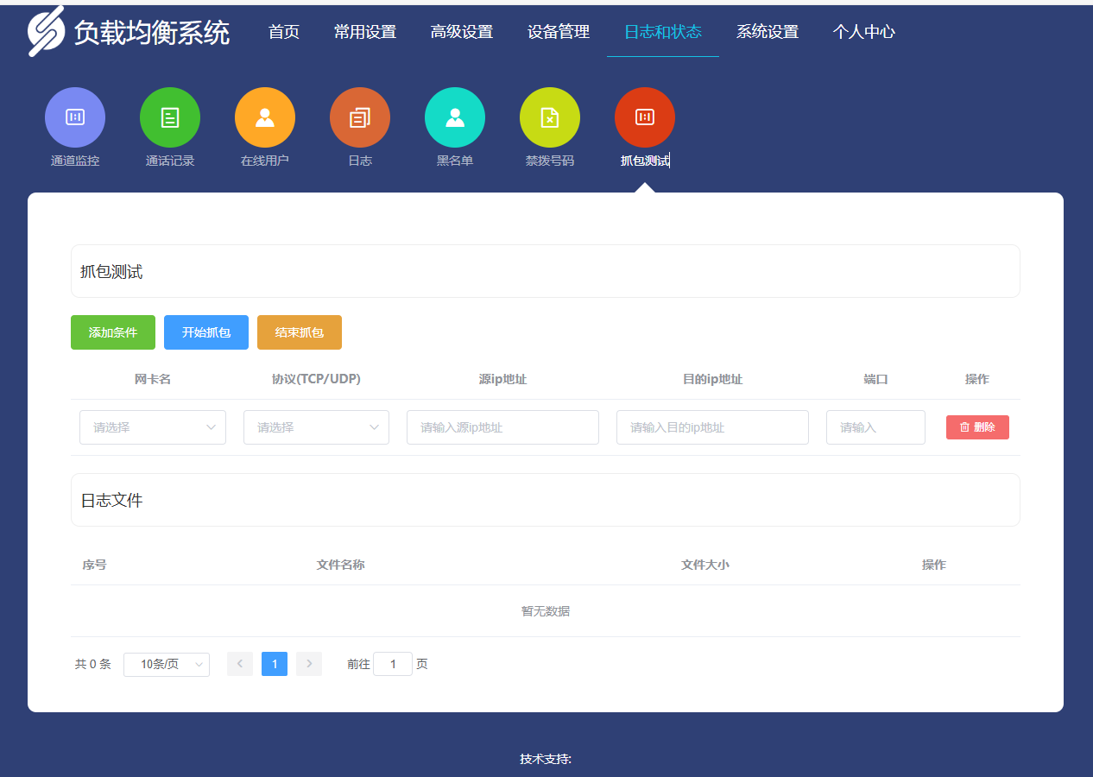Click the 源ip地址 column header

coord(502,379)
